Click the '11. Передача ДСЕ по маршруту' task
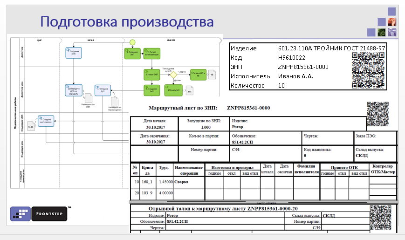Screen dimensions: 405x240 point(74,89)
